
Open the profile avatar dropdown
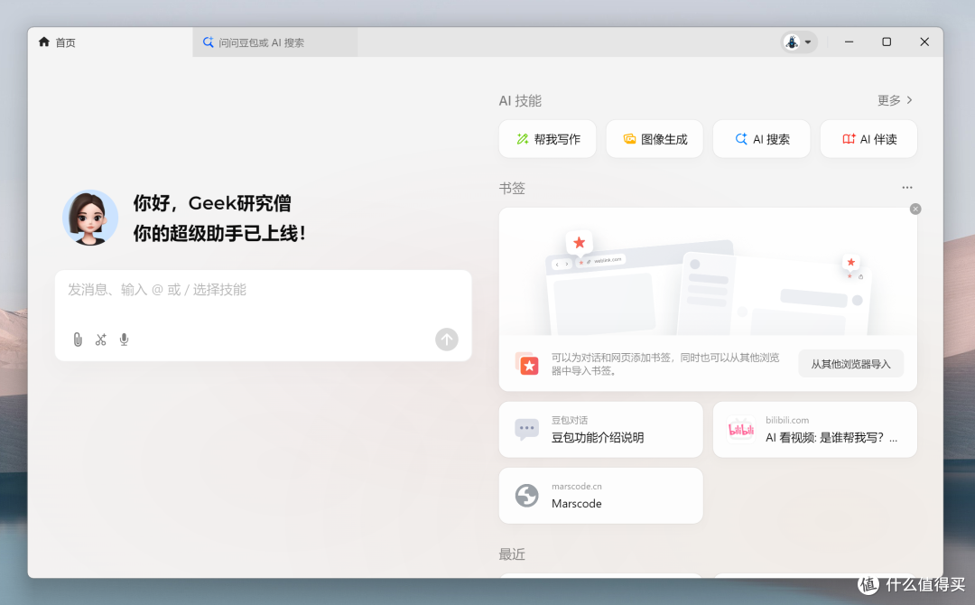799,42
